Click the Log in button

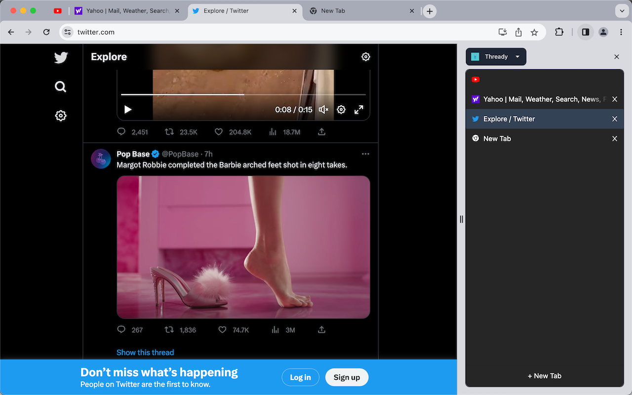click(300, 377)
